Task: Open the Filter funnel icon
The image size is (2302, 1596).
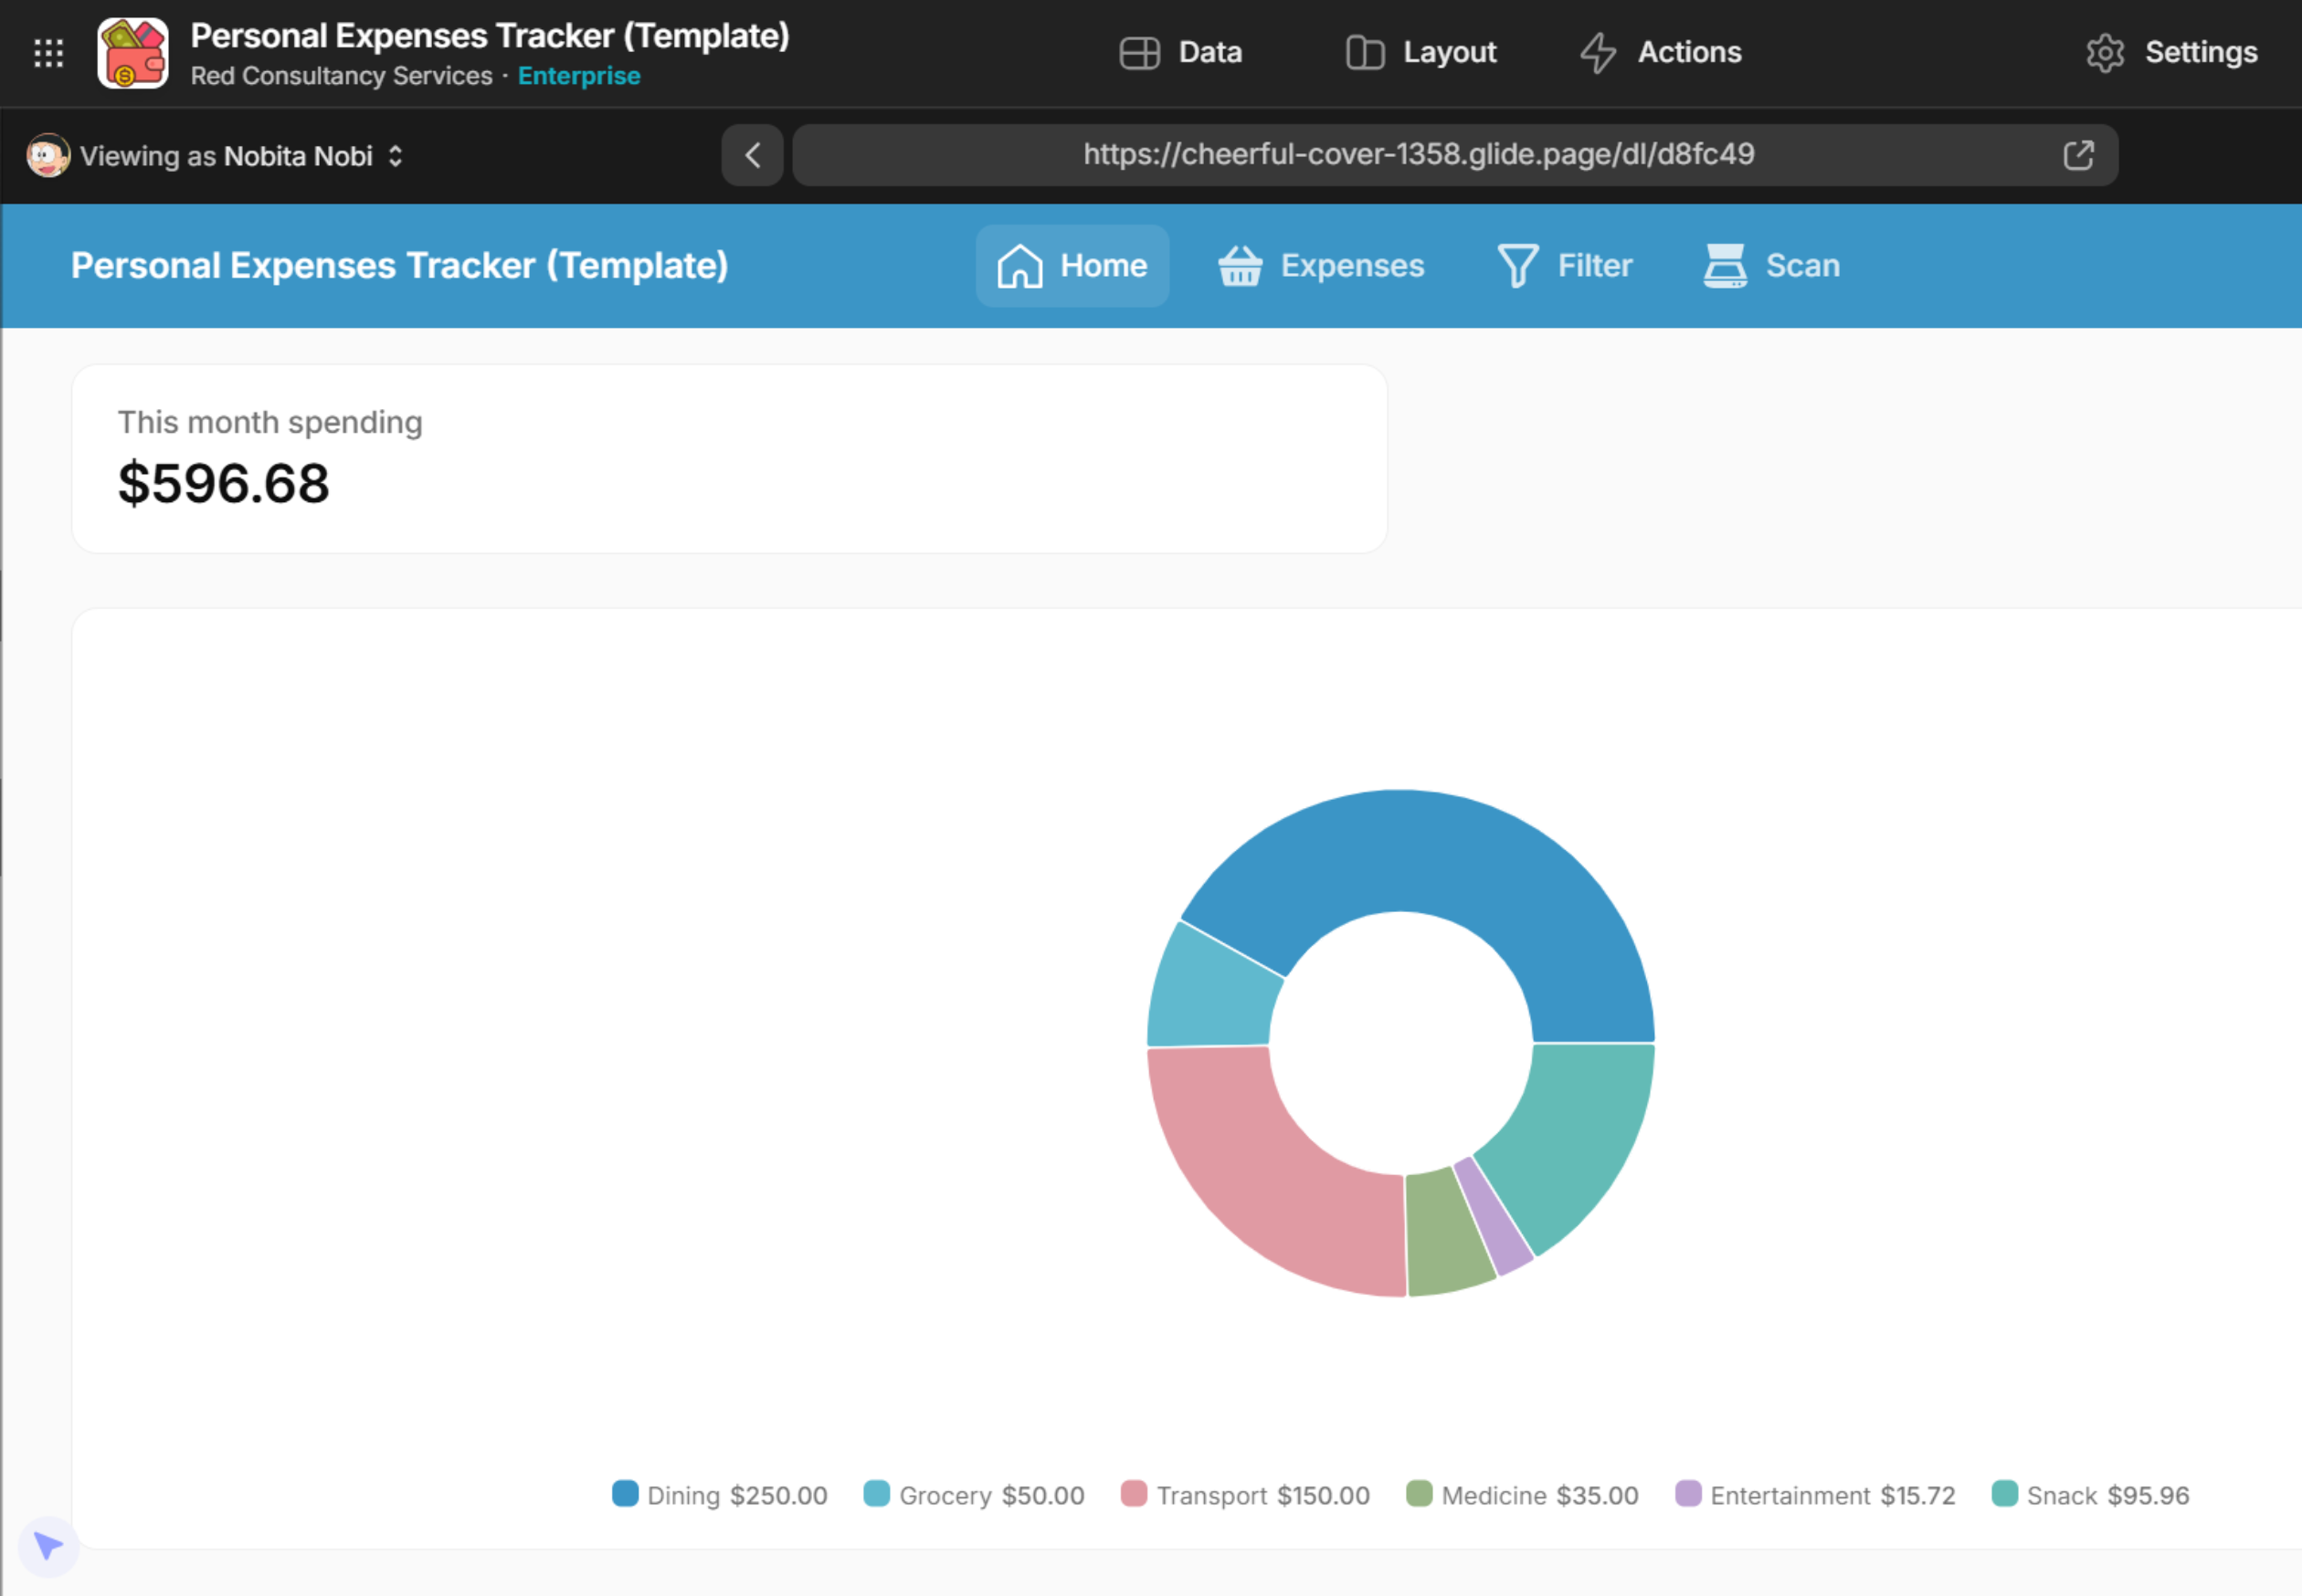Action: pos(1516,266)
